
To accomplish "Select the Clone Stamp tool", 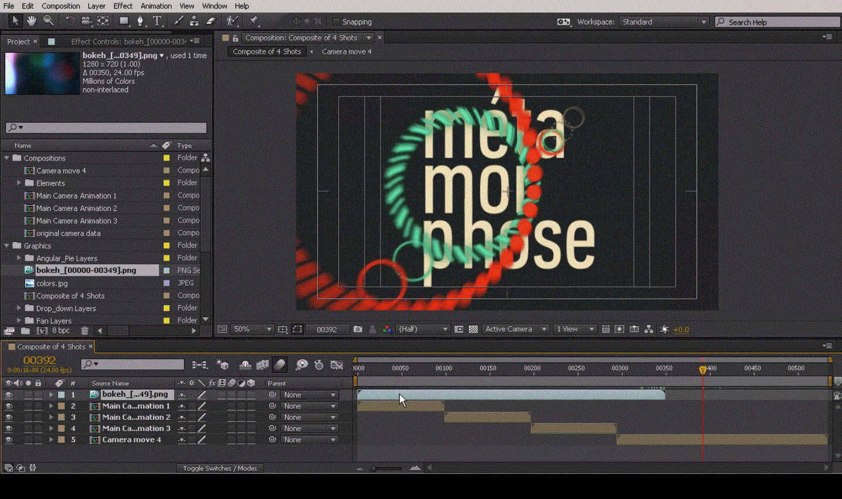I will pos(194,21).
